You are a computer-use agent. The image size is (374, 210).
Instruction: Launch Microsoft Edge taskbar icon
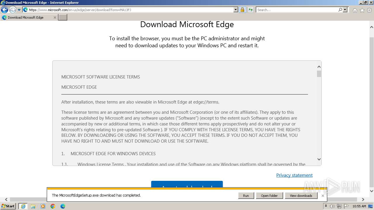(63, 206)
